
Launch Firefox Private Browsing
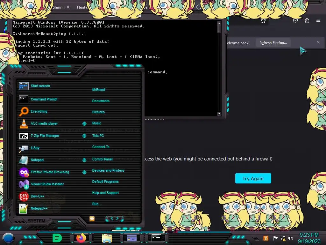(x=44, y=172)
